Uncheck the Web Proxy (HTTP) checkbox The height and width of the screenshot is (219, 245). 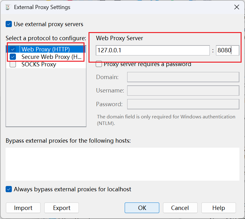point(13,49)
